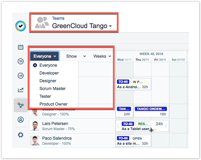Viewport: 201px width, 160px height.
Task: Select the Everyone radio option
Action: 35,65
